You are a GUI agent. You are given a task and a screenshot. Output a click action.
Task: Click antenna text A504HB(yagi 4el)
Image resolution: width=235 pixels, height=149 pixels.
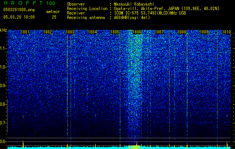(x=132, y=18)
